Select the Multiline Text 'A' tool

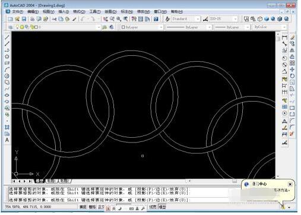coord(7,140)
